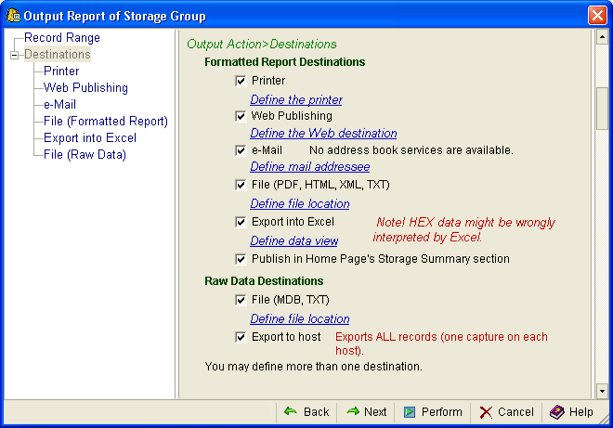Disable Export into Excel checkbox

click(x=241, y=222)
